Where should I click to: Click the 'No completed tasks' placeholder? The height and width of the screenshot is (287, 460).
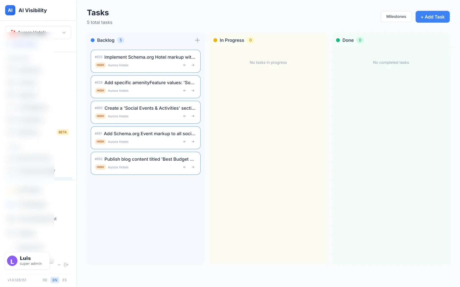click(391, 63)
